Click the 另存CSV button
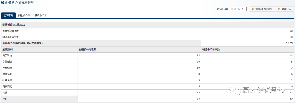Image resolution: width=295 pixels, height=103 pixels. 285,9
